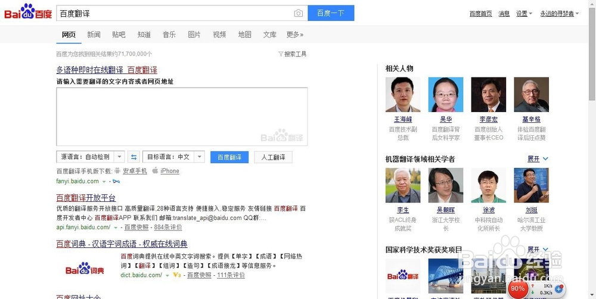Click the V3 badge next to dict.baidu.com

coord(177,275)
